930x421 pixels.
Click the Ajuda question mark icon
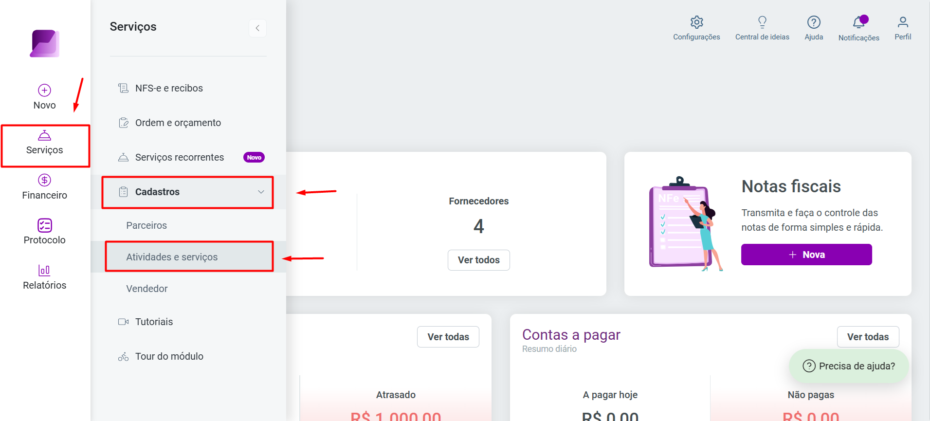[x=814, y=22]
